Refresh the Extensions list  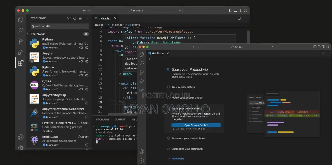tap(74, 18)
